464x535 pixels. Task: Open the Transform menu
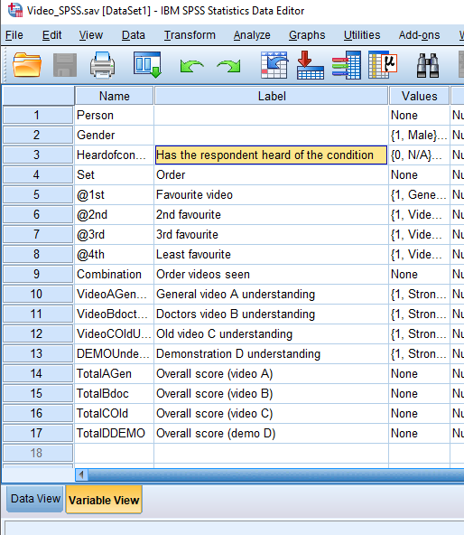click(x=190, y=35)
